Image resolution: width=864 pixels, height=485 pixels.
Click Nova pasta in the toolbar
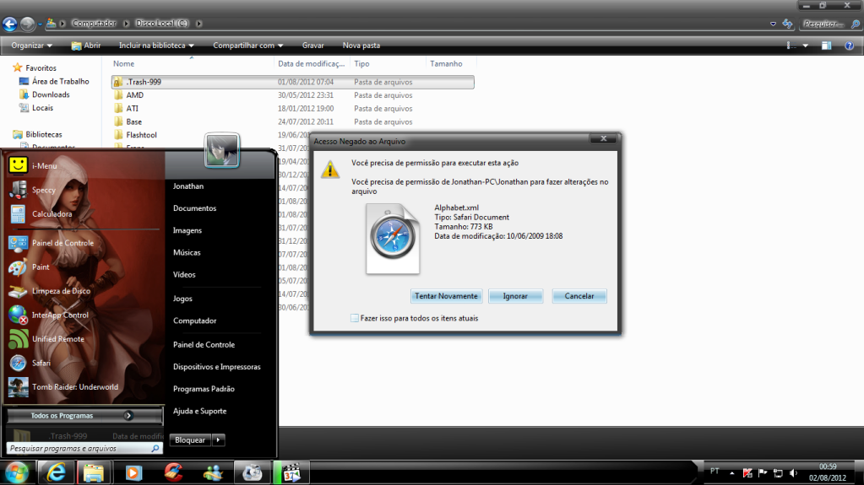[x=361, y=46]
